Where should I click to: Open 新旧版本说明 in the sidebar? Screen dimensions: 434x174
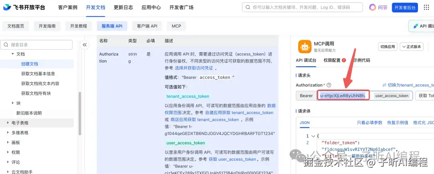click(x=29, y=113)
